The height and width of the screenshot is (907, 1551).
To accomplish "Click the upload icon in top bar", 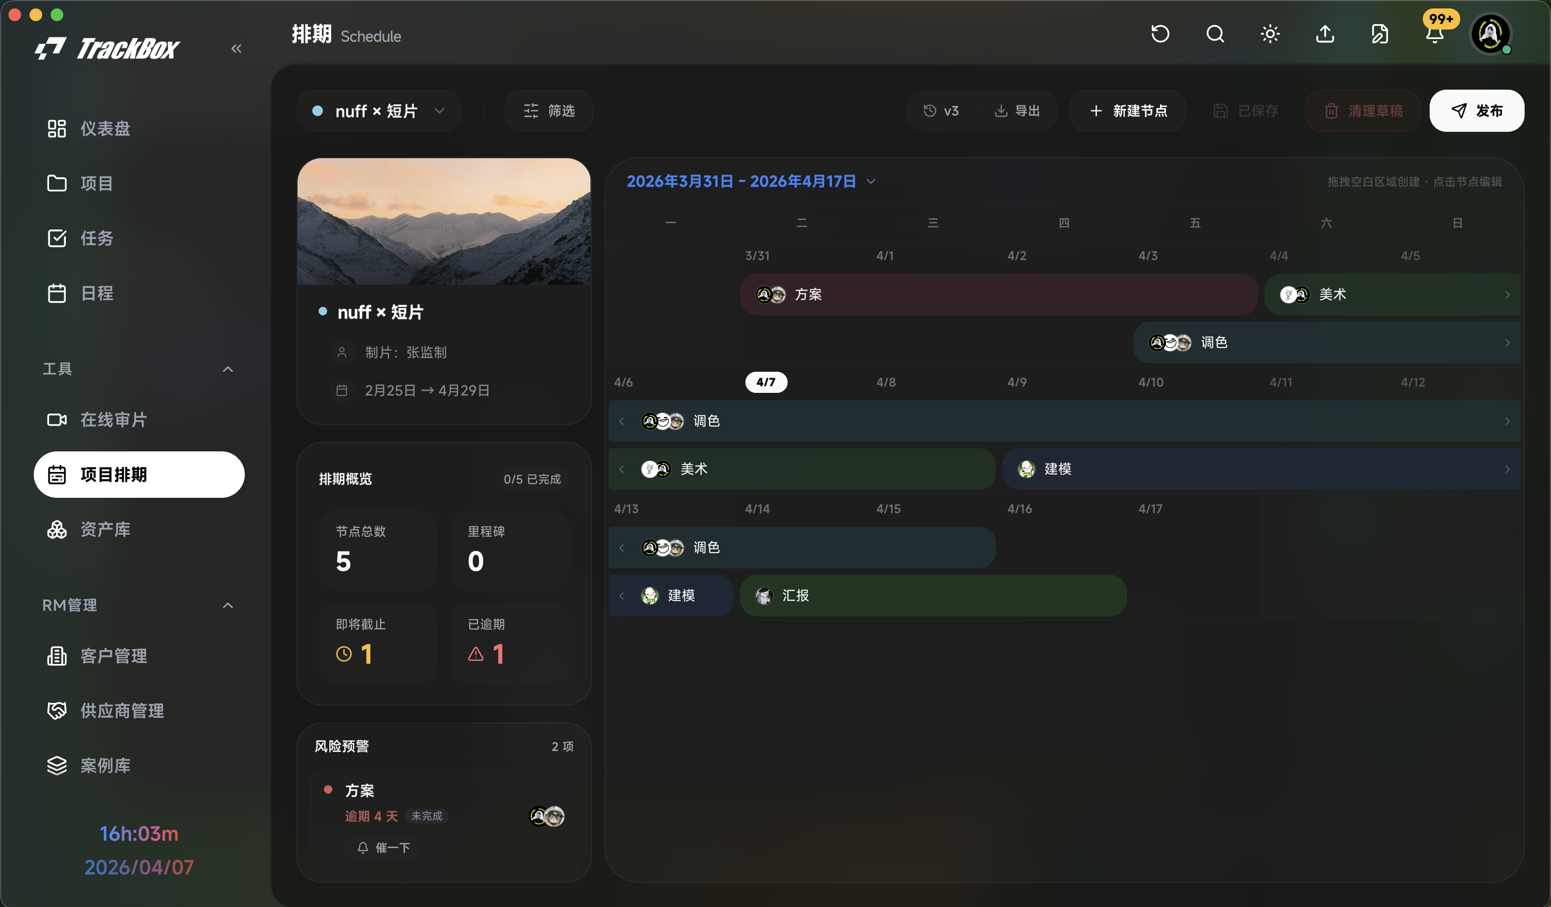I will [1325, 34].
